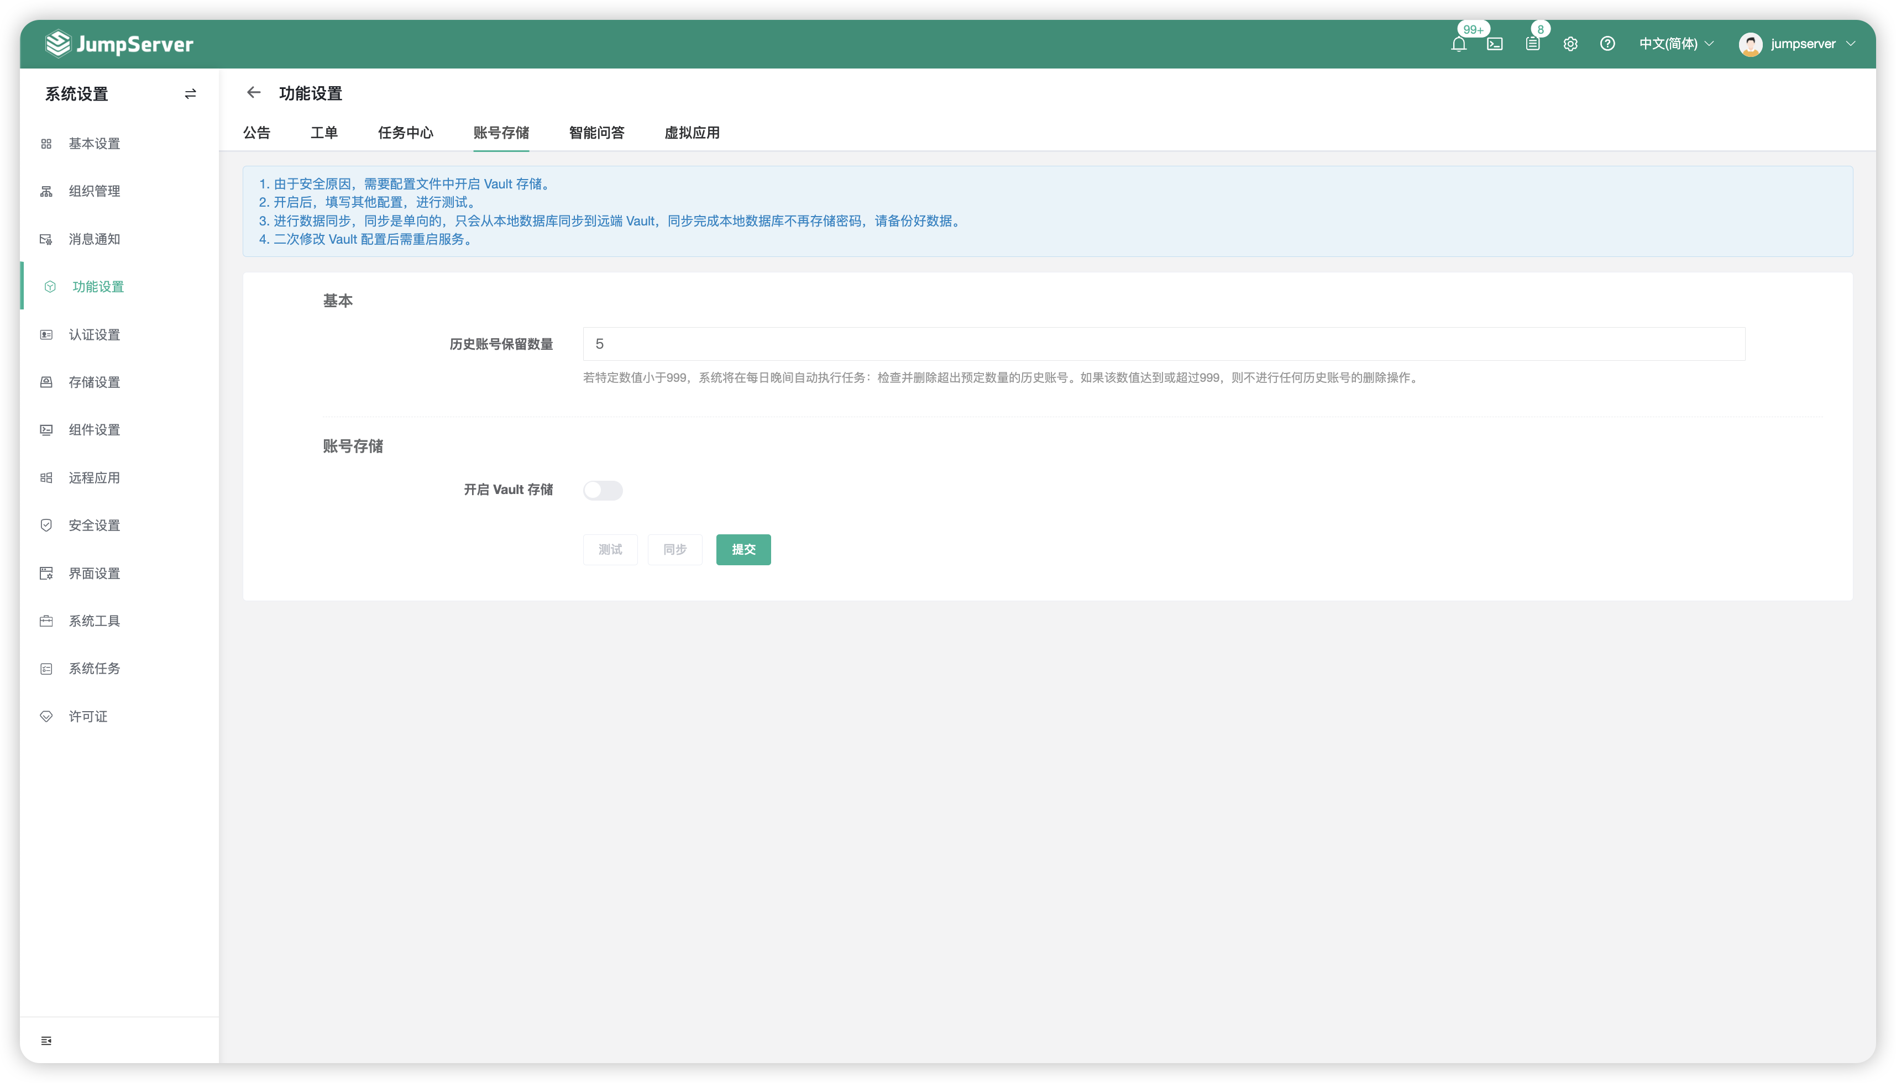Focus the 历史账号保留数量 input field
The image size is (1896, 1083).
point(1164,344)
